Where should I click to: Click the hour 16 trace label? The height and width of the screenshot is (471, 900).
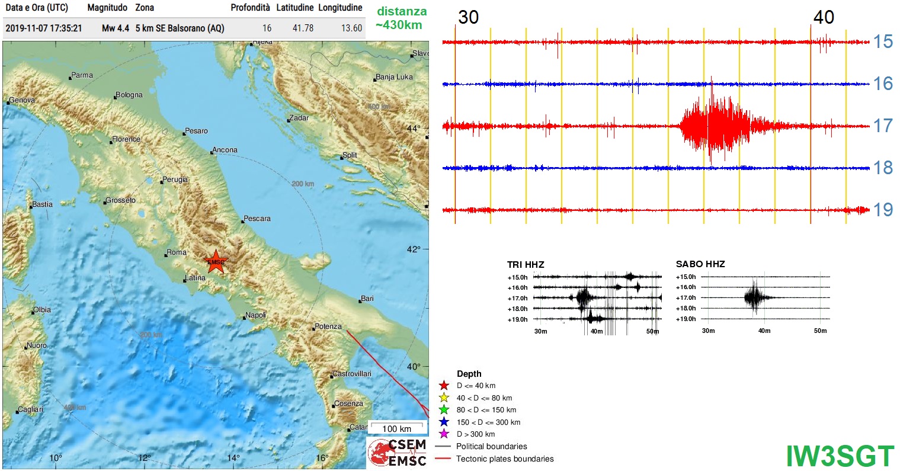point(883,84)
